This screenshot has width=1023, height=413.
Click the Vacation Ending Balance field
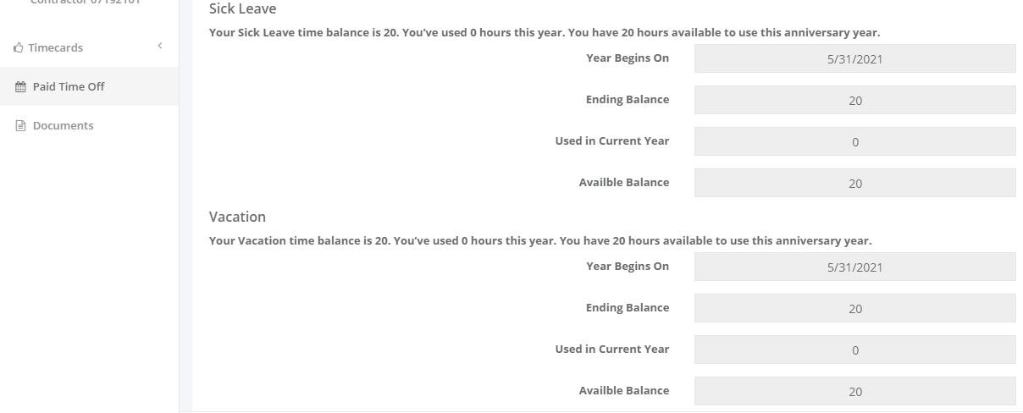point(854,308)
